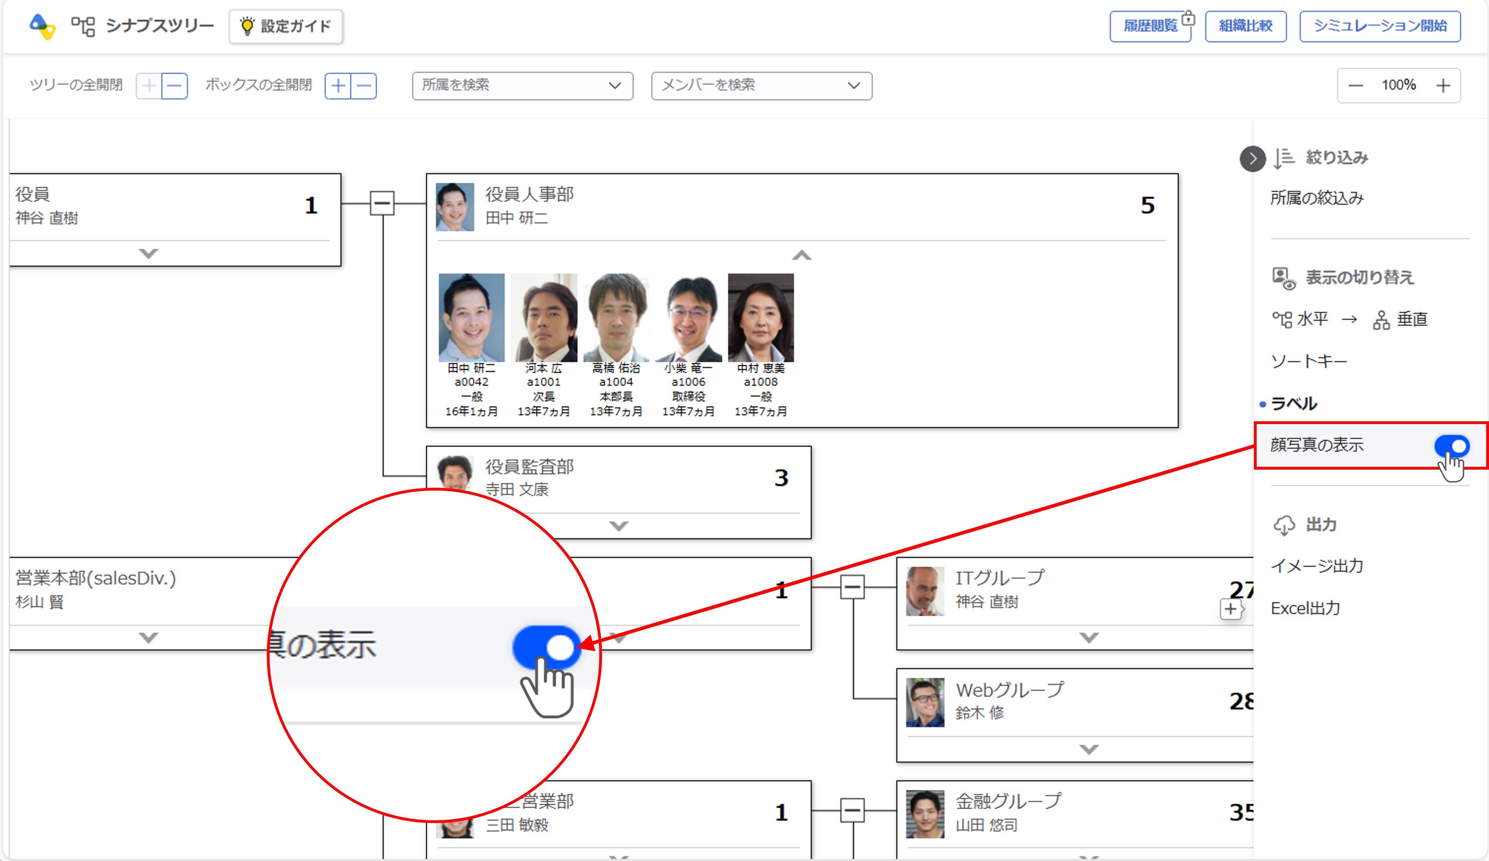This screenshot has width=1489, height=861.
Task: Click the tree-collapse-all minus icon
Action: (175, 86)
